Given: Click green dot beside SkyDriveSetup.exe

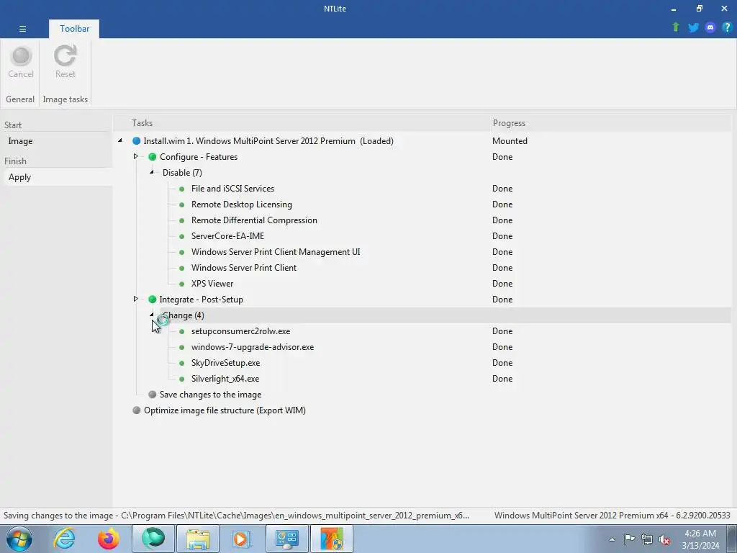Looking at the screenshot, I should tap(182, 363).
